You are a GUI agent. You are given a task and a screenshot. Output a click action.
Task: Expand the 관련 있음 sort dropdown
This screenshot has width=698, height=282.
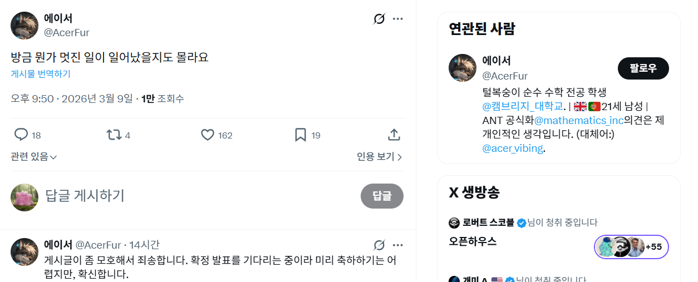pos(34,157)
